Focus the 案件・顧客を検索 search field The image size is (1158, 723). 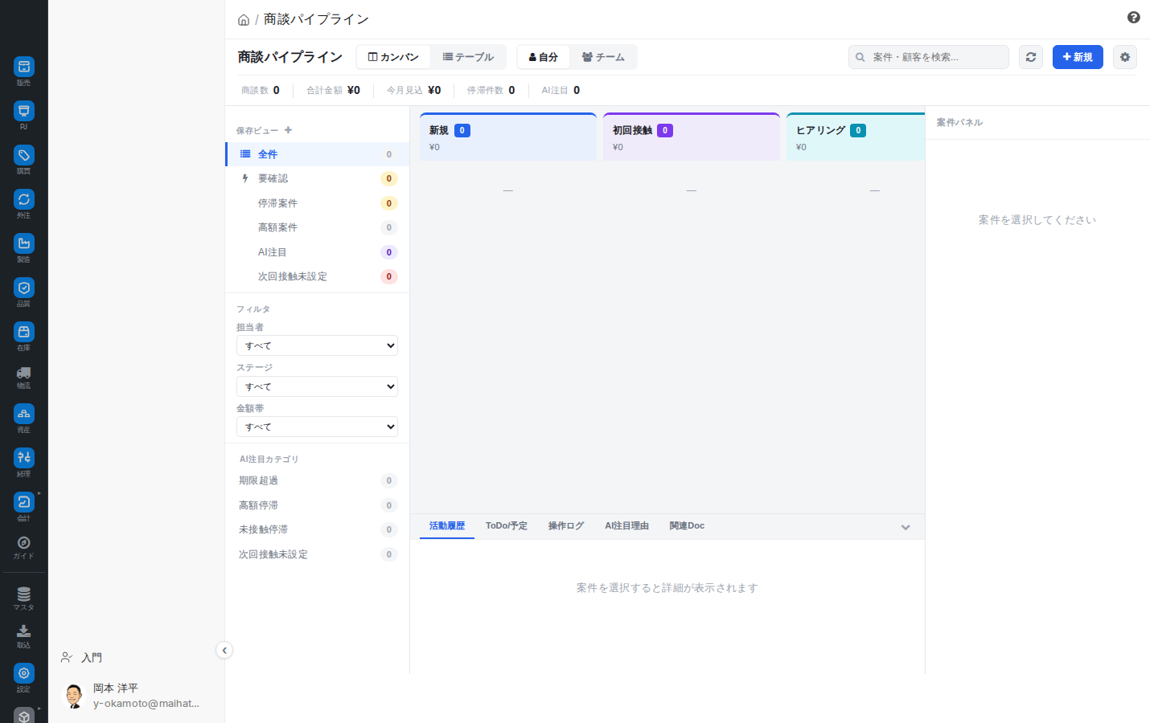coord(929,57)
